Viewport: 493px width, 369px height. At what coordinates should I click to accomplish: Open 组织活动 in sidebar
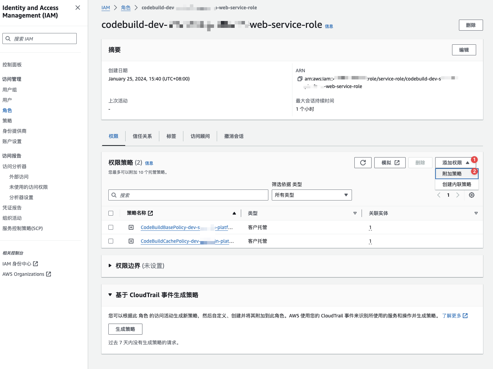[x=12, y=218]
